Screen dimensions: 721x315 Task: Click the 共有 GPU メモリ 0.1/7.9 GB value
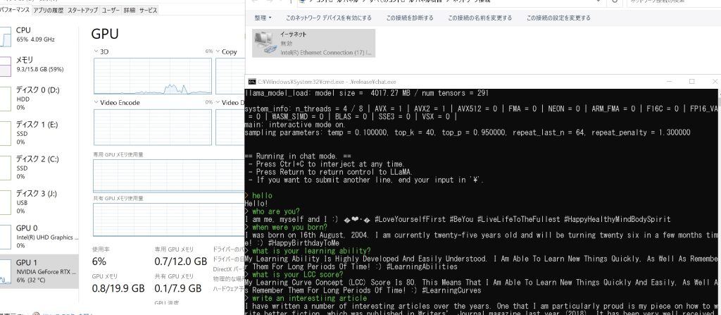coord(178,288)
